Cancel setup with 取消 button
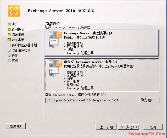Screen dimensions: 167x138 [153, 127]
